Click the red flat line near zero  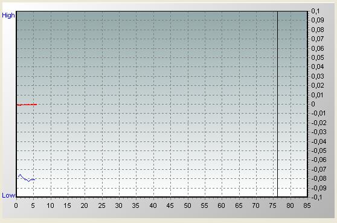click(27, 105)
